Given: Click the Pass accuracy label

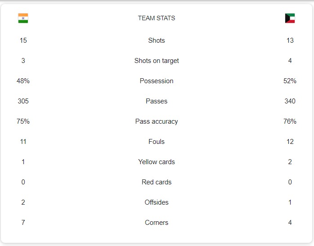Looking at the screenshot, I should click(x=156, y=121).
